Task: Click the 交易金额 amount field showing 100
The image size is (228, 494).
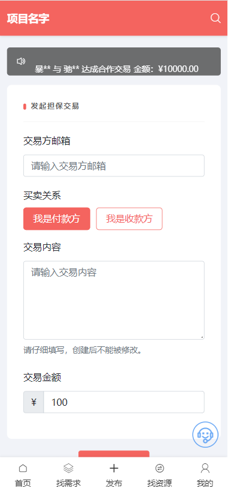Action: click(124, 402)
